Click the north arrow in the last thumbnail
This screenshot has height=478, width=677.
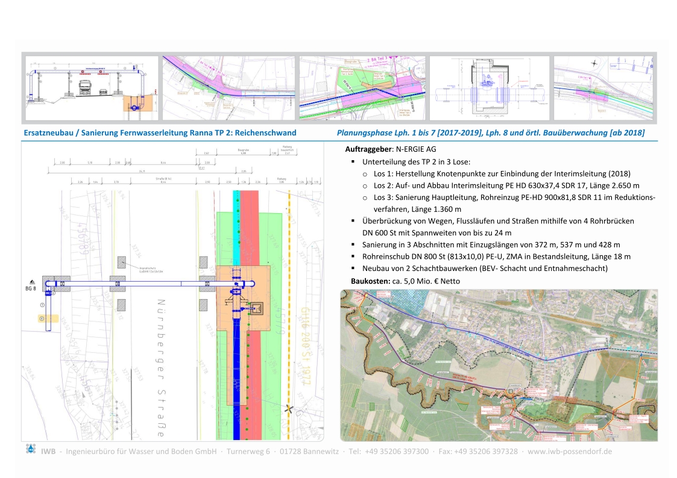click(595, 63)
